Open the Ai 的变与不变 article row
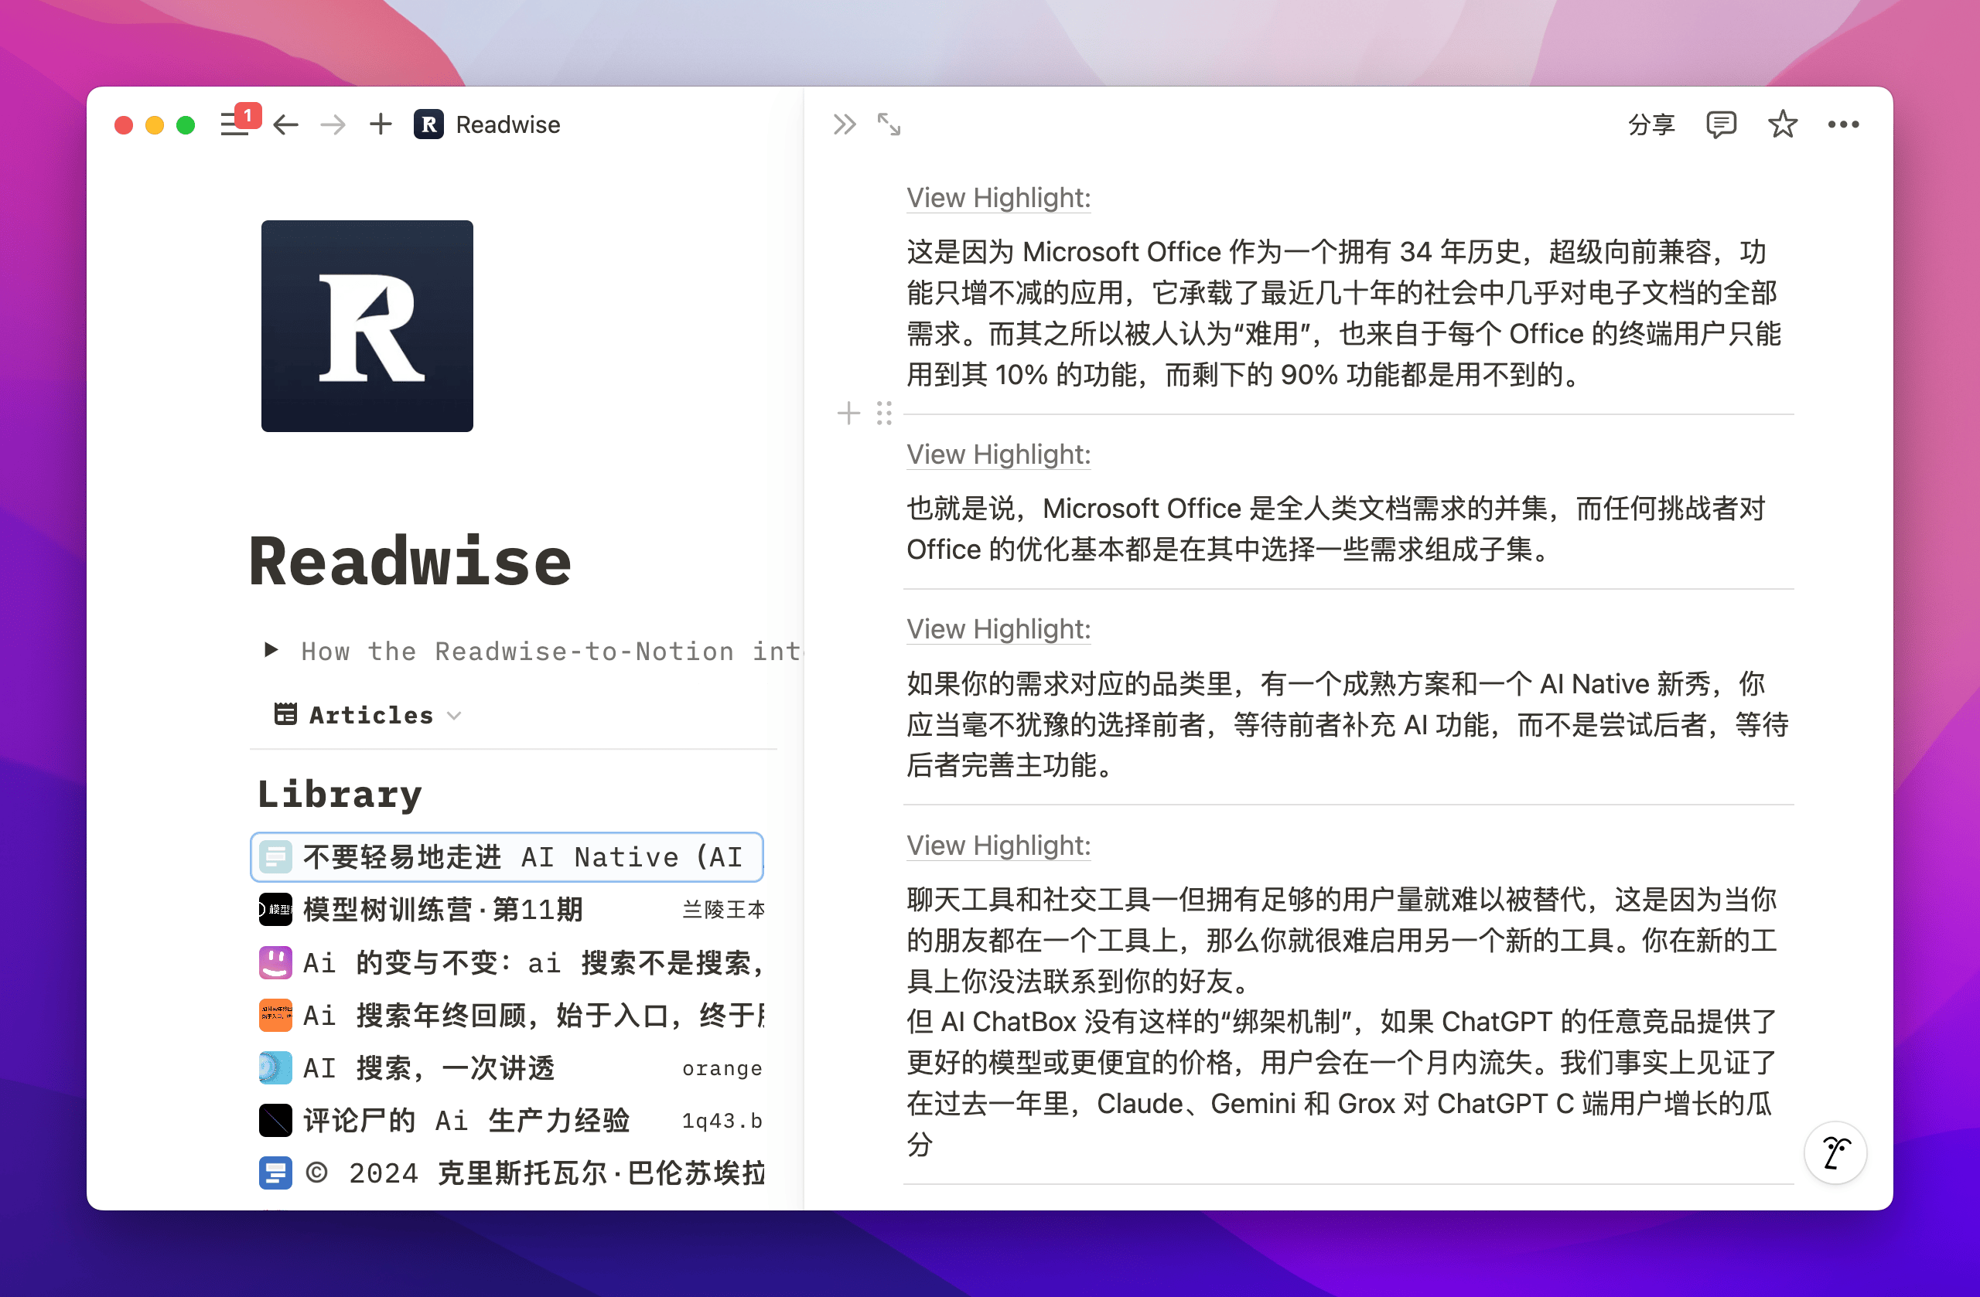Viewport: 1980px width, 1297px height. [507, 962]
